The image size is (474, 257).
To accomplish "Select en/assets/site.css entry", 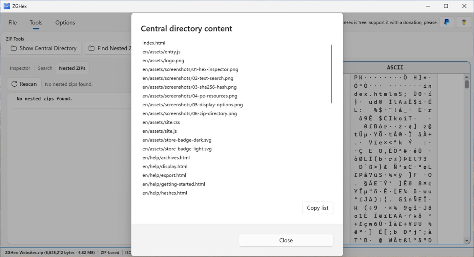I will click(161, 122).
